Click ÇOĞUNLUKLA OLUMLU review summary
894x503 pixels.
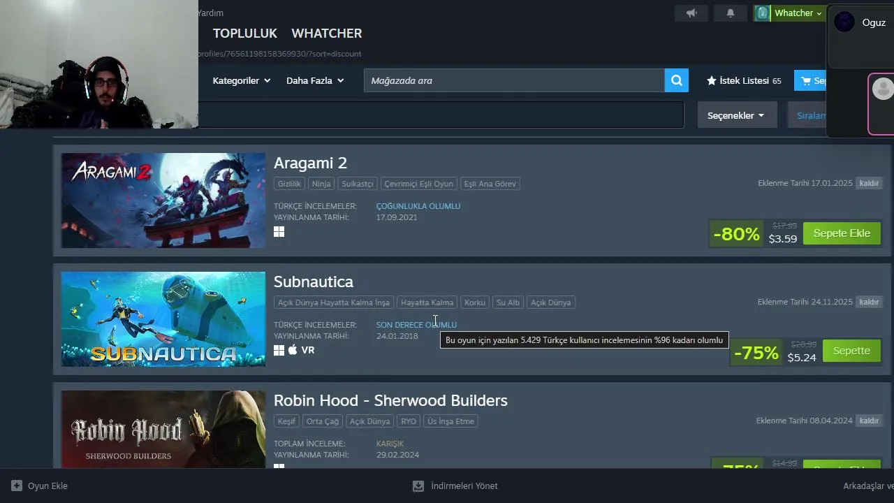pyautogui.click(x=418, y=206)
